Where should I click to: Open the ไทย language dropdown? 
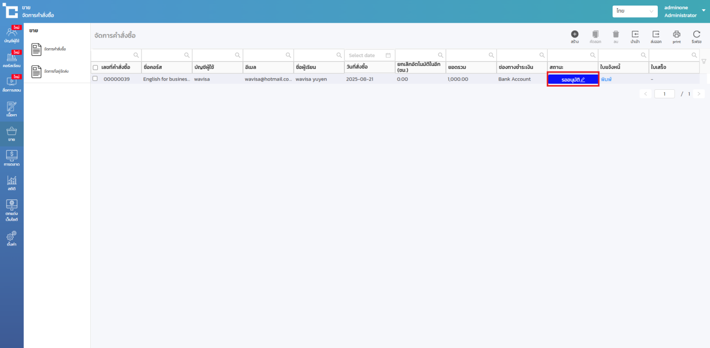[x=634, y=11]
